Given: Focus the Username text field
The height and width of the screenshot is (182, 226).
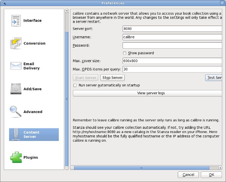Looking at the screenshot, I should (172, 37).
